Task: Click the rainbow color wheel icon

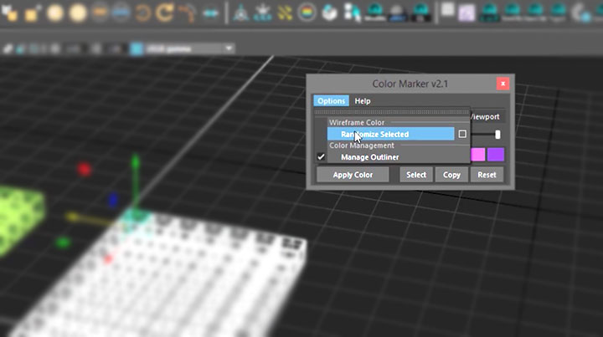Action: click(x=307, y=13)
